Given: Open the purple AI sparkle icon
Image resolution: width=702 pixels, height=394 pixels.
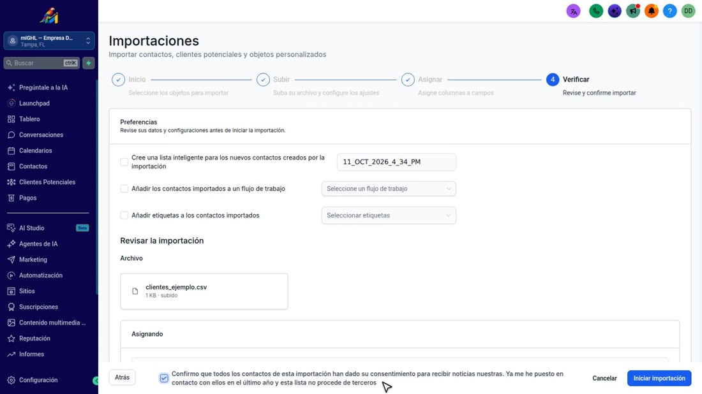Looking at the screenshot, I should click(614, 11).
